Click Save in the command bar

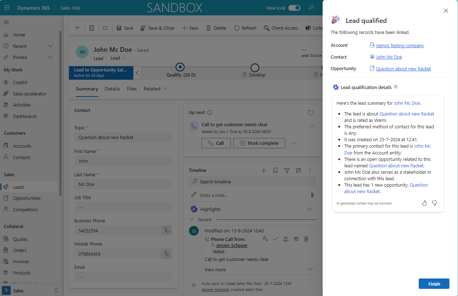[125, 28]
